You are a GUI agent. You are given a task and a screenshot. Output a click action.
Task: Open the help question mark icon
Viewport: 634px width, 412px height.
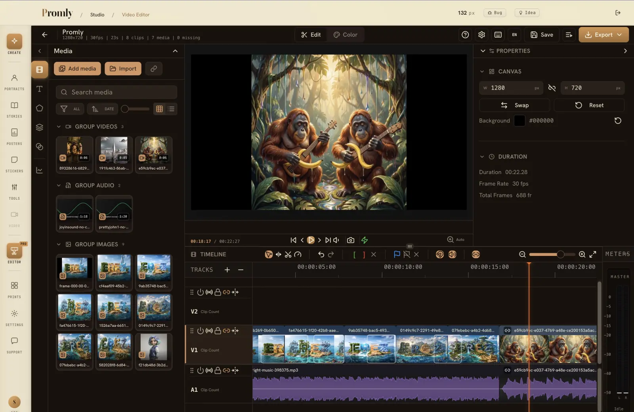[x=465, y=35]
